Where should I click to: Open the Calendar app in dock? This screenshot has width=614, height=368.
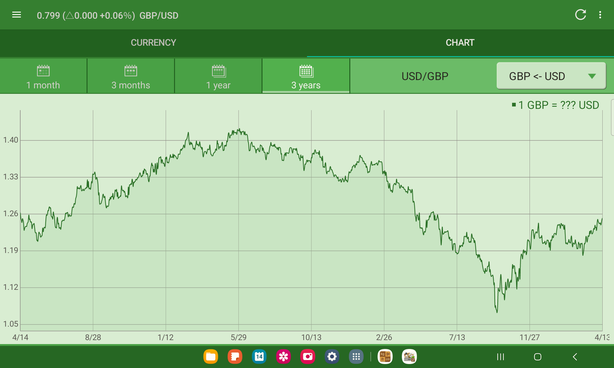click(259, 357)
